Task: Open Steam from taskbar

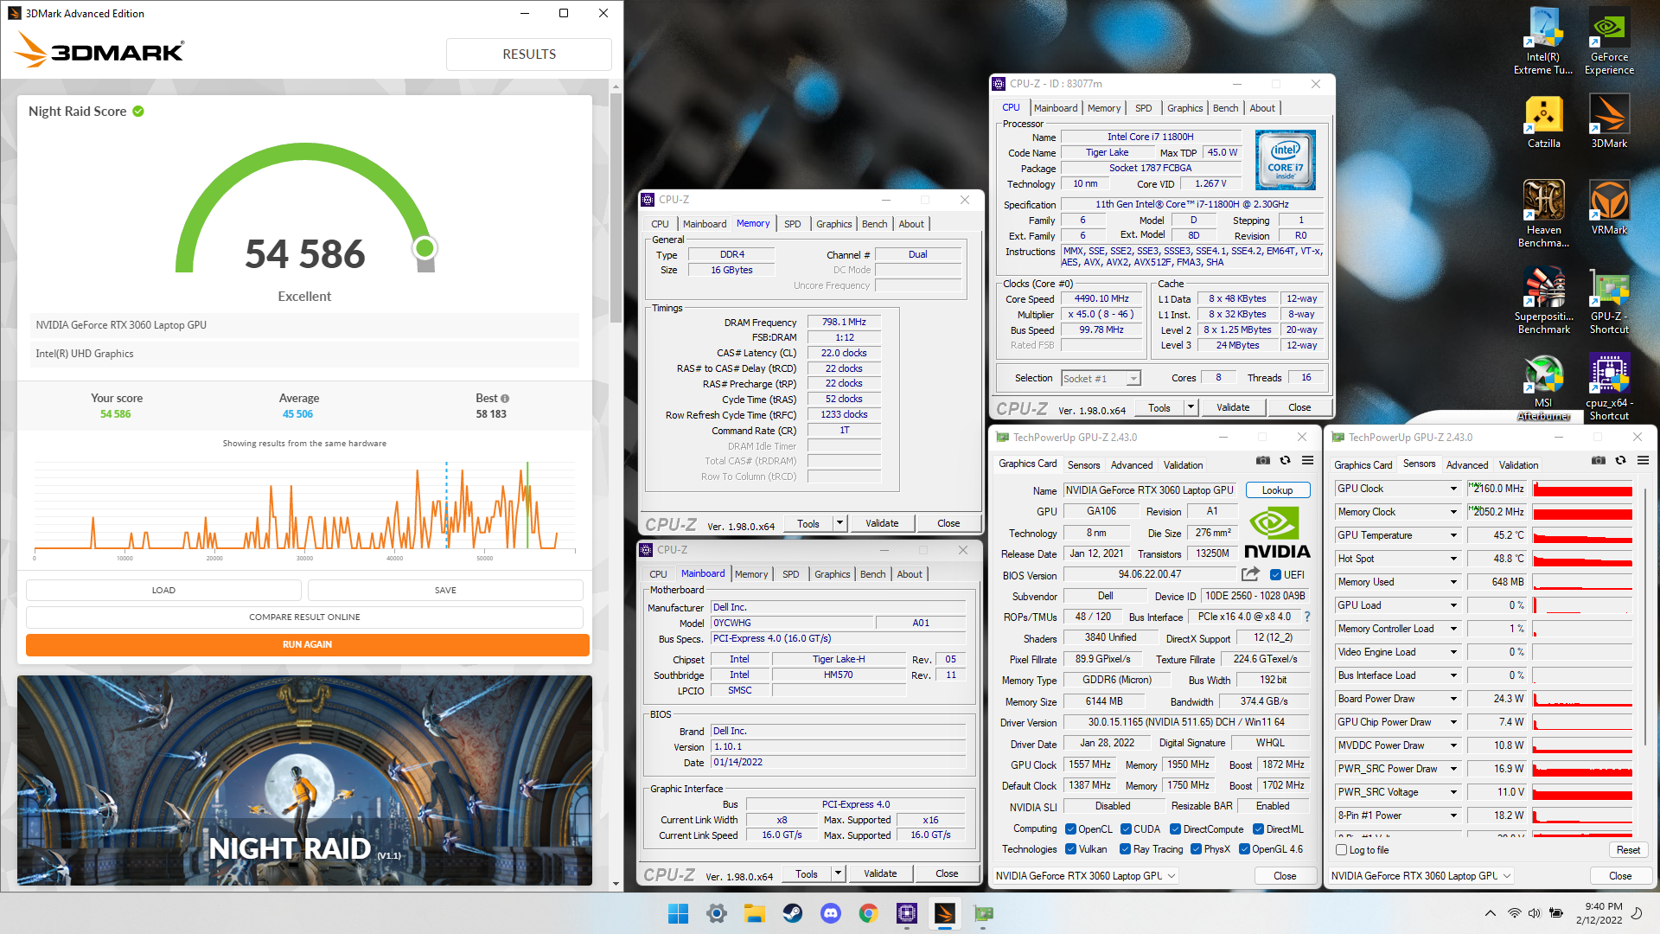Action: tap(792, 913)
